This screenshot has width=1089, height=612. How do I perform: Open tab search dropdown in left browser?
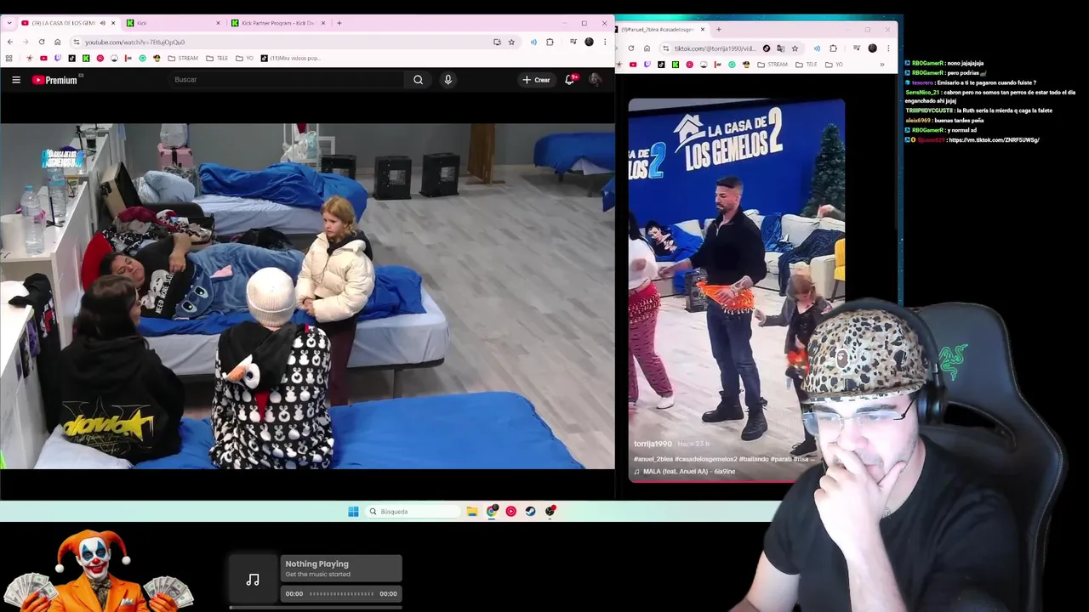[x=9, y=23]
